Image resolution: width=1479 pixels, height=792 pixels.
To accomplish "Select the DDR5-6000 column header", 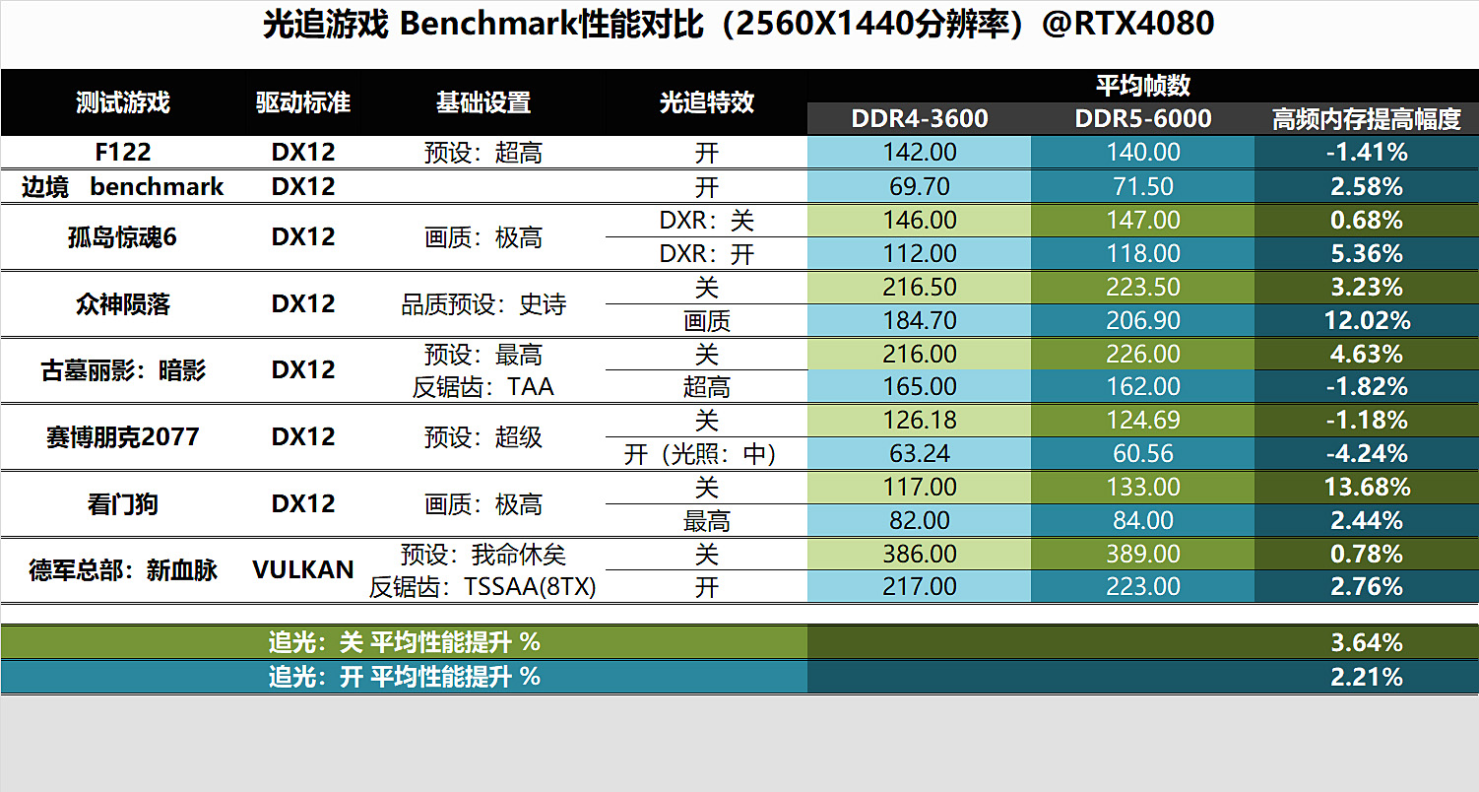I will coord(1141,120).
